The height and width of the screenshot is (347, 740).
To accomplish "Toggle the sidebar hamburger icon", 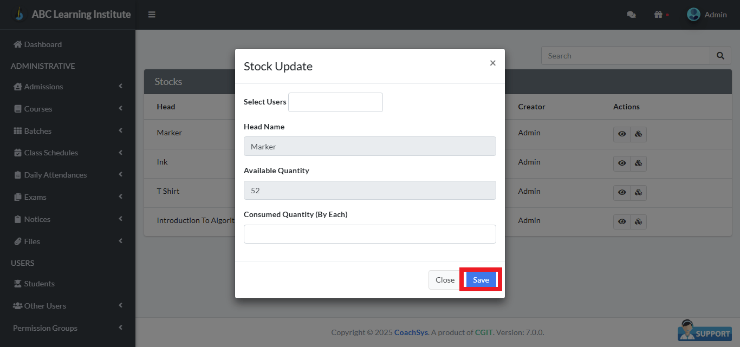I will [152, 15].
